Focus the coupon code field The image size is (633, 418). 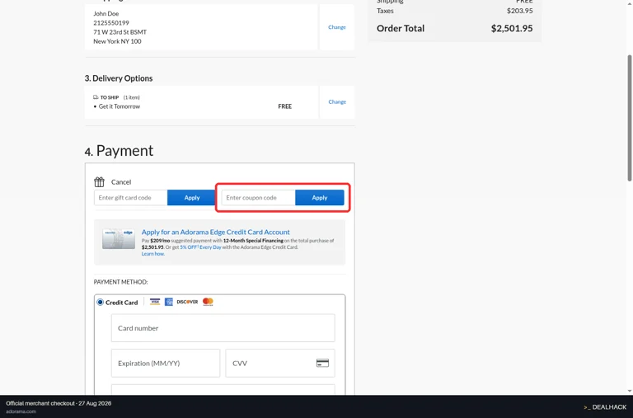pos(258,198)
